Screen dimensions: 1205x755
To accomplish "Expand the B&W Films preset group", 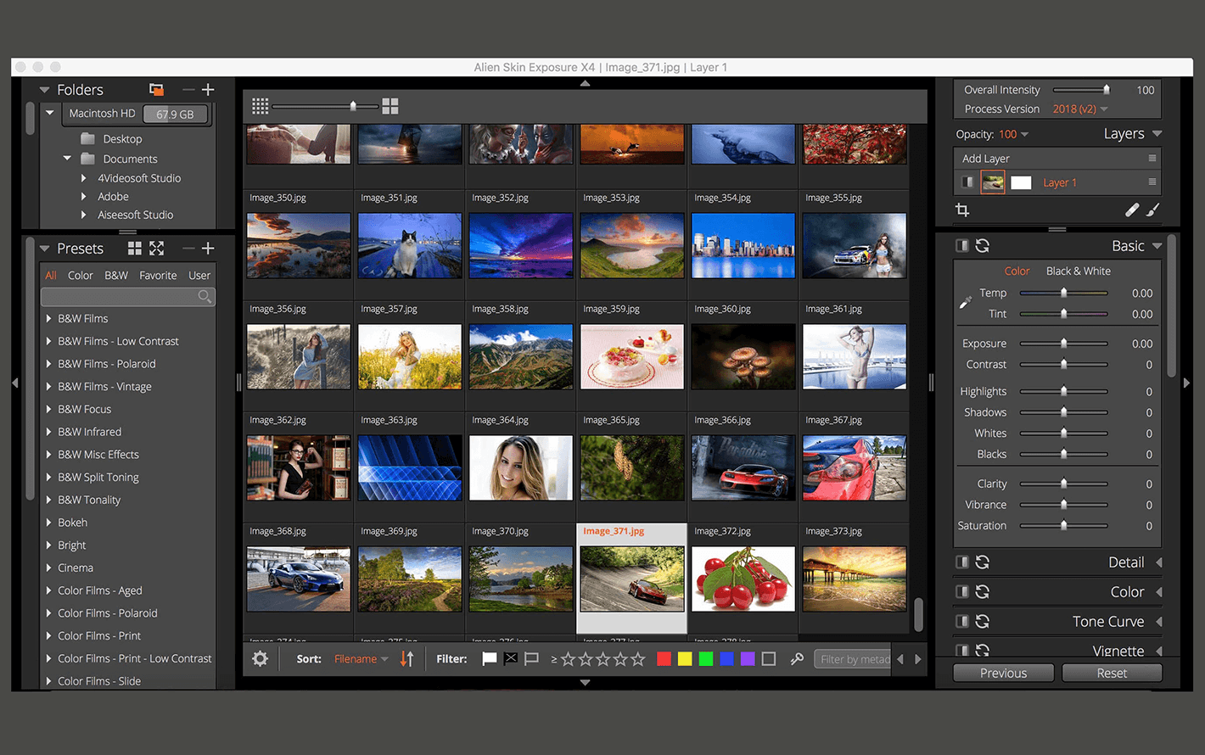I will pyautogui.click(x=49, y=319).
